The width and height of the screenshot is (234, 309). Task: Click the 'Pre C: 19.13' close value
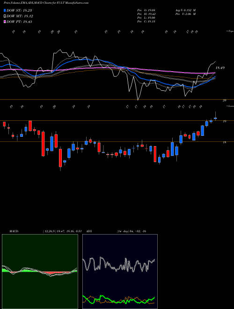tap(146, 22)
